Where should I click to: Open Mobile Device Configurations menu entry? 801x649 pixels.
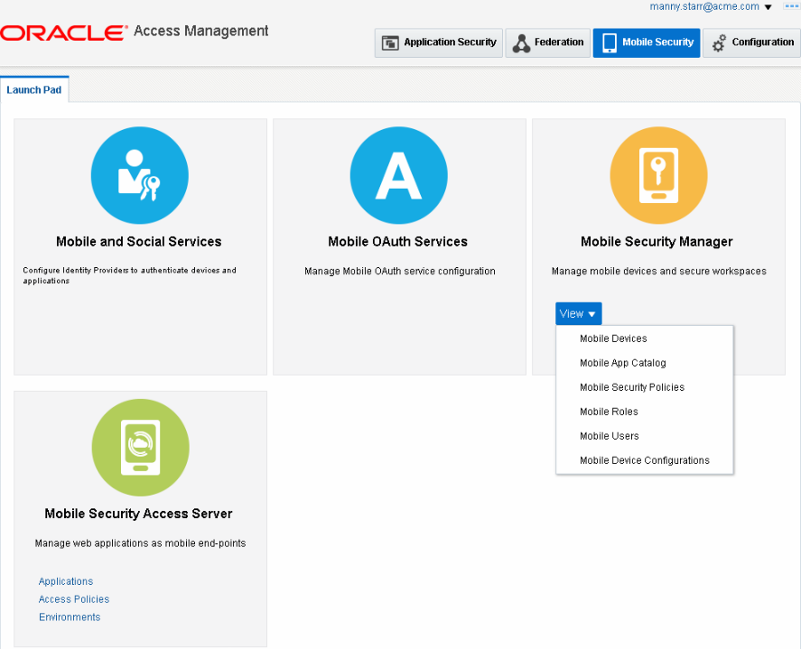pyautogui.click(x=645, y=460)
